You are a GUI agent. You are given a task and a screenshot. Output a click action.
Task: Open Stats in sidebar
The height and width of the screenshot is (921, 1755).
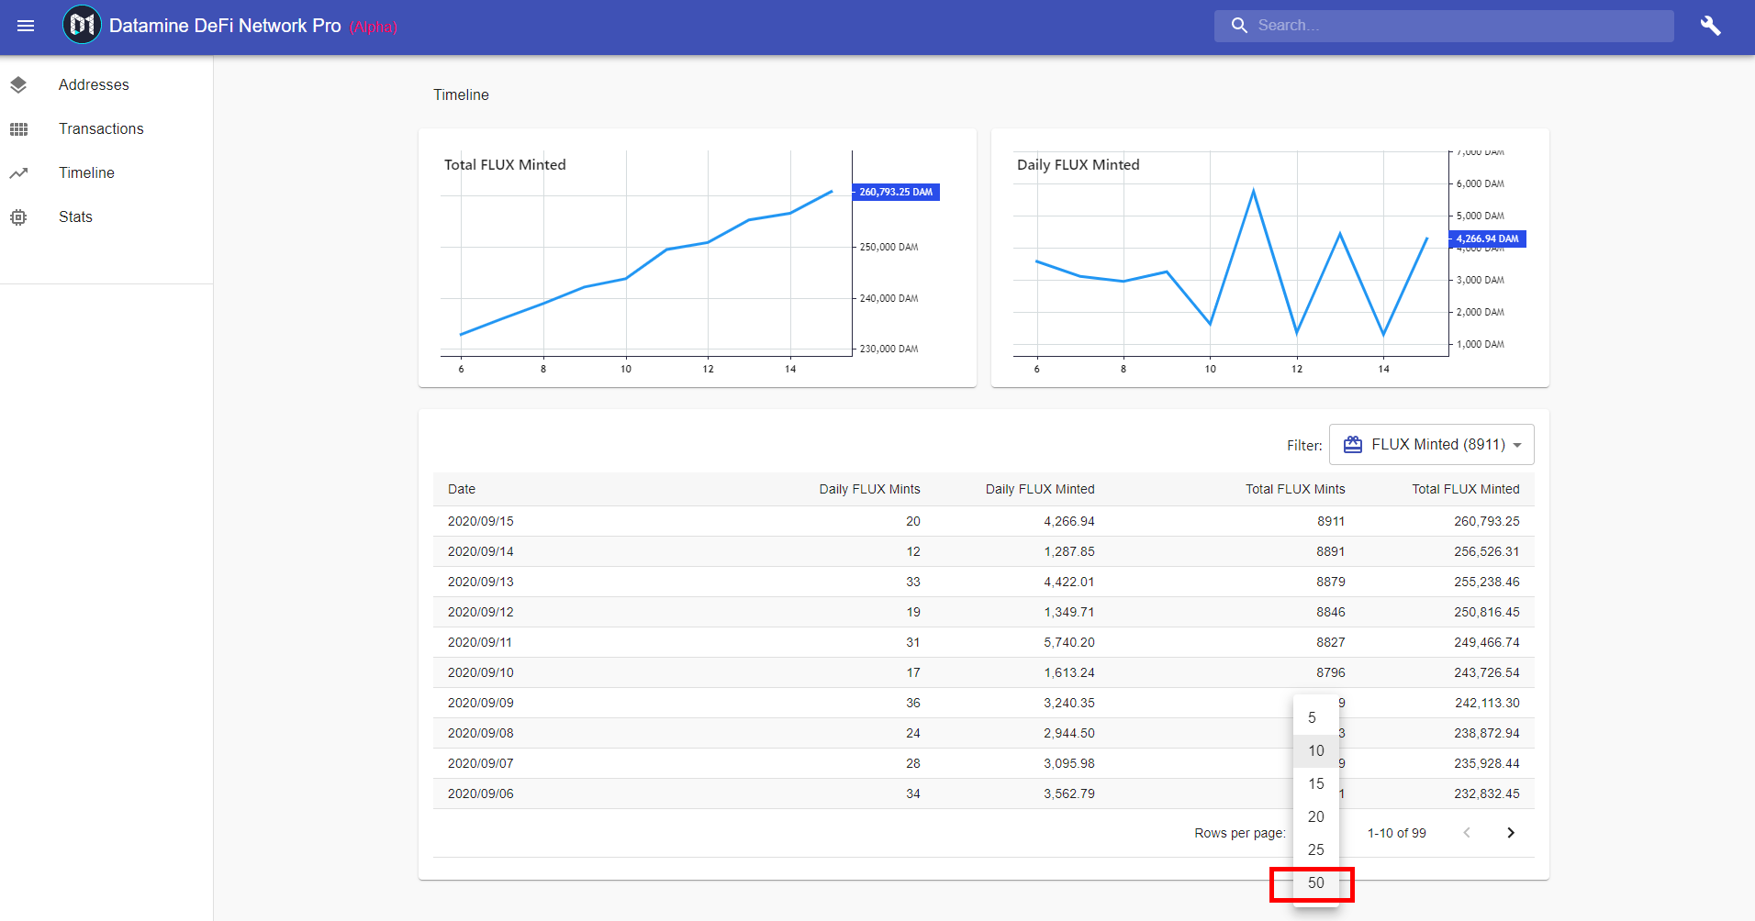[x=106, y=216]
